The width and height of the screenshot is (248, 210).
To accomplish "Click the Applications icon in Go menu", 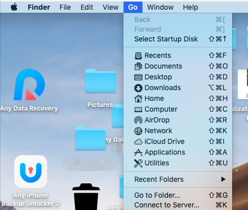I will (x=138, y=153).
